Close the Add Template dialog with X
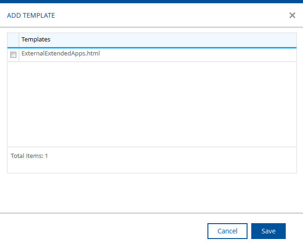 coord(292,15)
